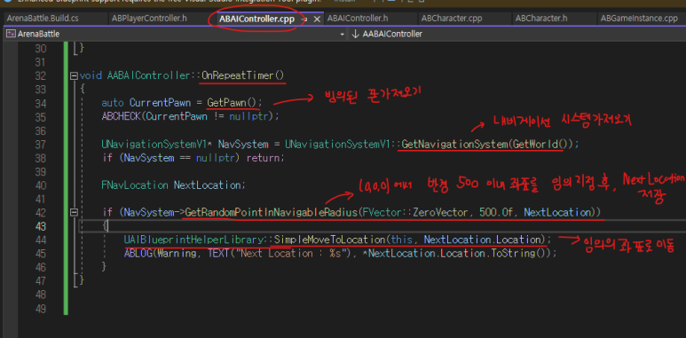Screen dimensions: 686x338
Task: Switch to the ABGameInstance.cpp tab
Action: (x=639, y=19)
